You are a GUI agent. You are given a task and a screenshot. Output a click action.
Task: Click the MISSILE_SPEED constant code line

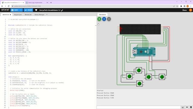19,52
